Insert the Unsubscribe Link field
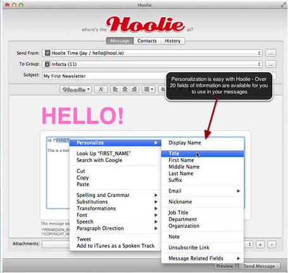Screen dimensions: 288x273 (203, 248)
